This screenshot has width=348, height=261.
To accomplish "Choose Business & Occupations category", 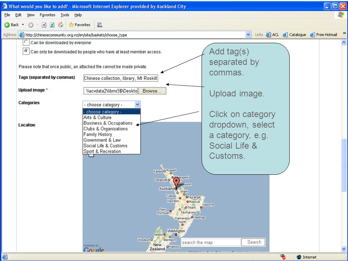I will pos(112,123).
